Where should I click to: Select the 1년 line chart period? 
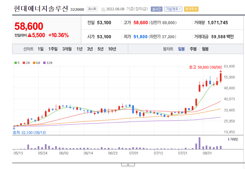79,49
